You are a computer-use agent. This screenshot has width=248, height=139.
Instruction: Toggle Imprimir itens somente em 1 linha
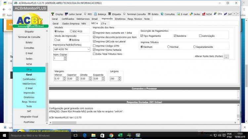click(x=94, y=33)
